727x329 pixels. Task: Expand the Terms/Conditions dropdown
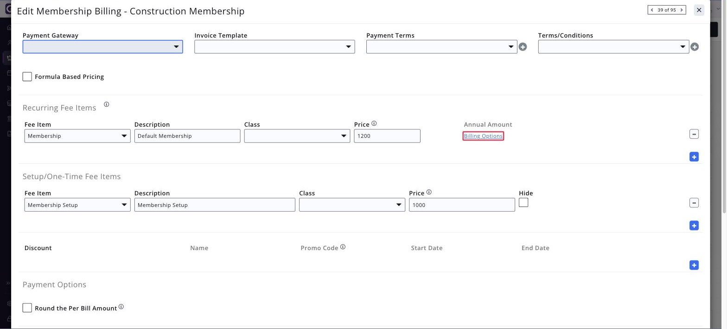[x=613, y=46]
